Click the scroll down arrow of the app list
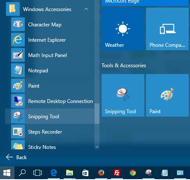 97,147
